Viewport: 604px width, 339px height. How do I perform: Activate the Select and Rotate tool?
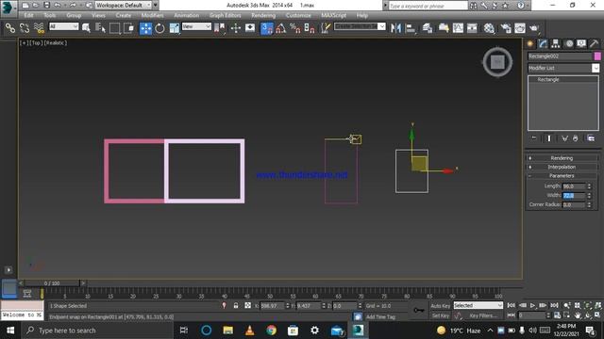coord(159,28)
